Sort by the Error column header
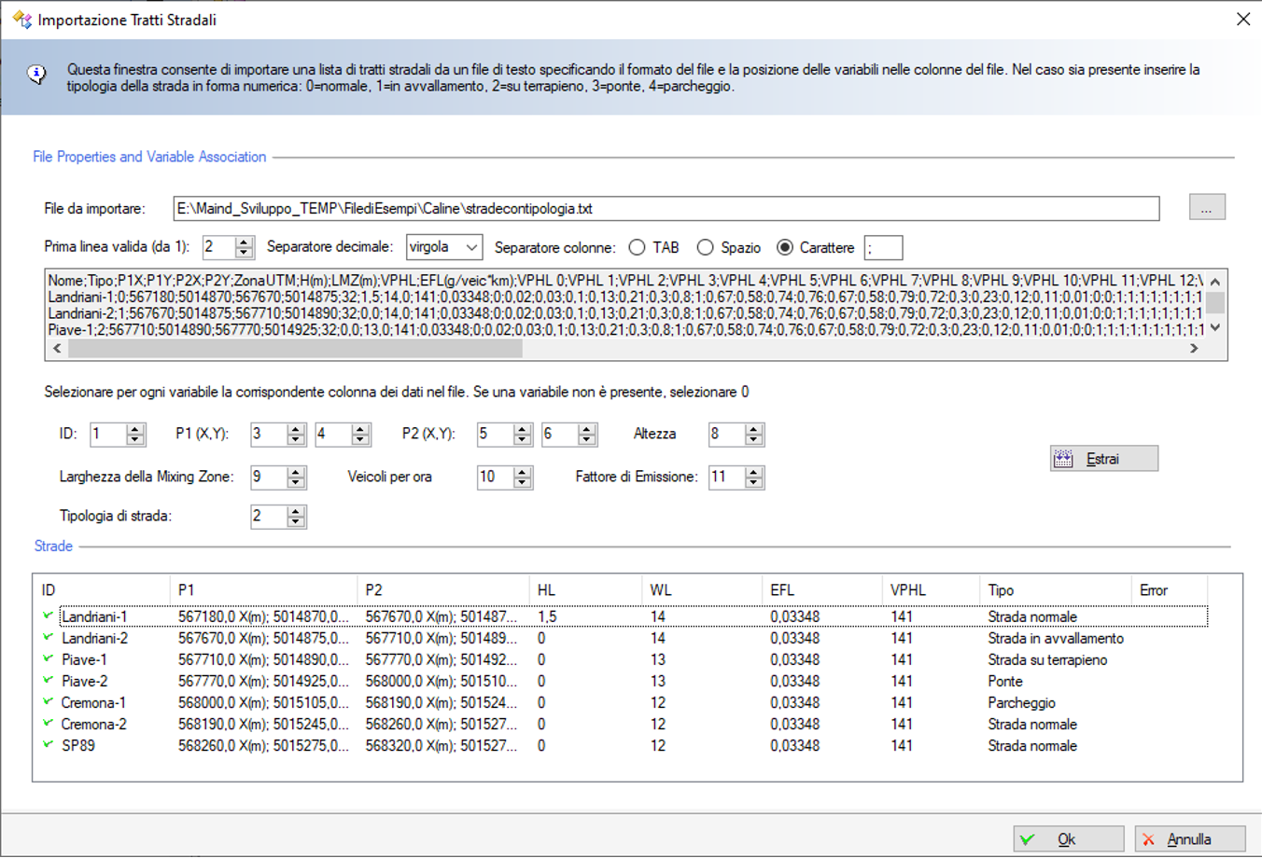Screen dimensions: 1262x858 1170,590
